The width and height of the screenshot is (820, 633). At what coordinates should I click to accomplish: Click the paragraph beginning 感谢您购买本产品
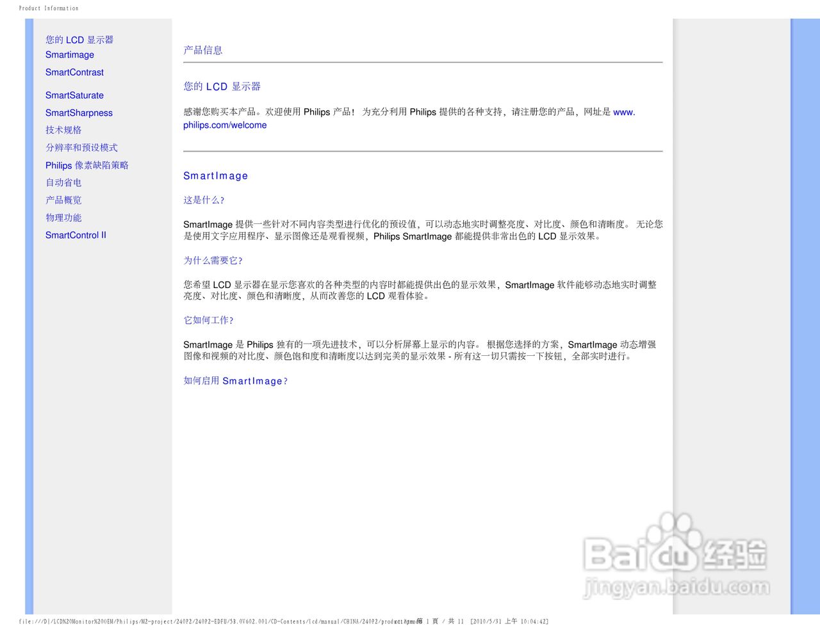point(409,118)
